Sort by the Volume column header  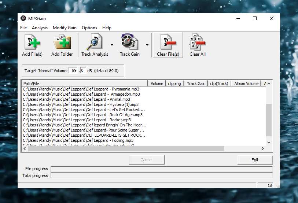[x=157, y=84]
